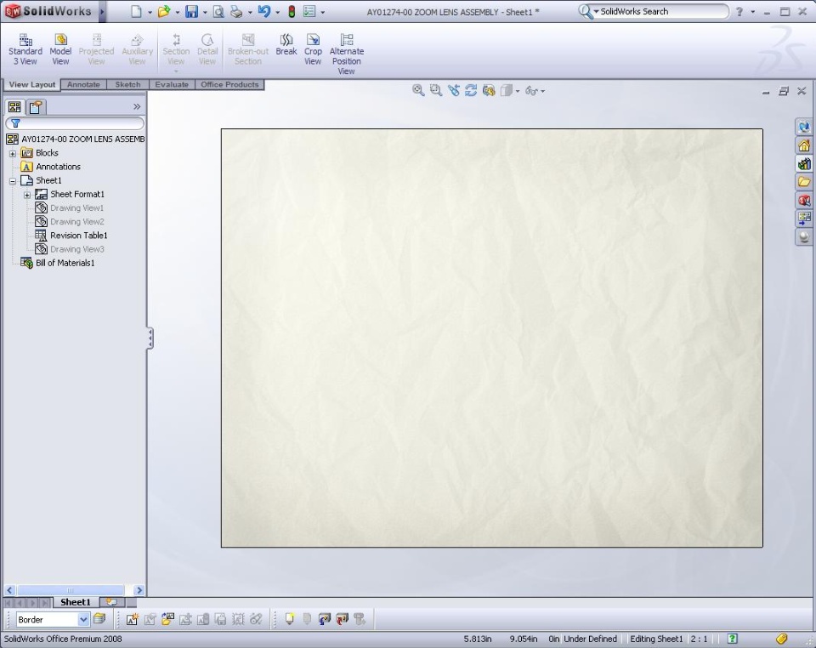Screen dimensions: 816x648
Task: Switch to PropertyManager tab
Action: click(36, 106)
